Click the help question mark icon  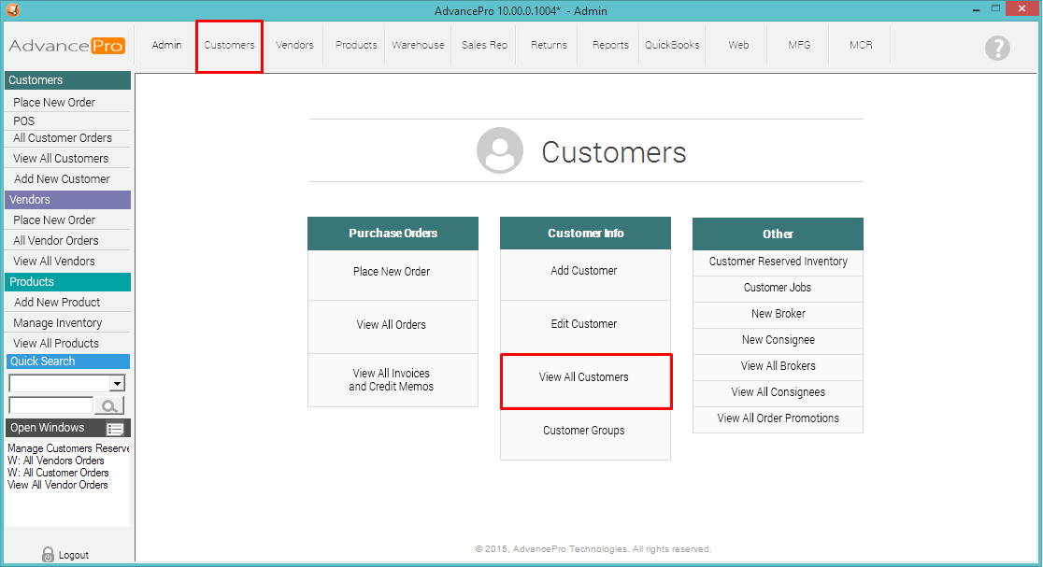(997, 48)
